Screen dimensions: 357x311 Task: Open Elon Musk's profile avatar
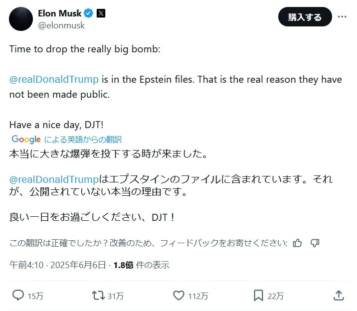coord(22,19)
